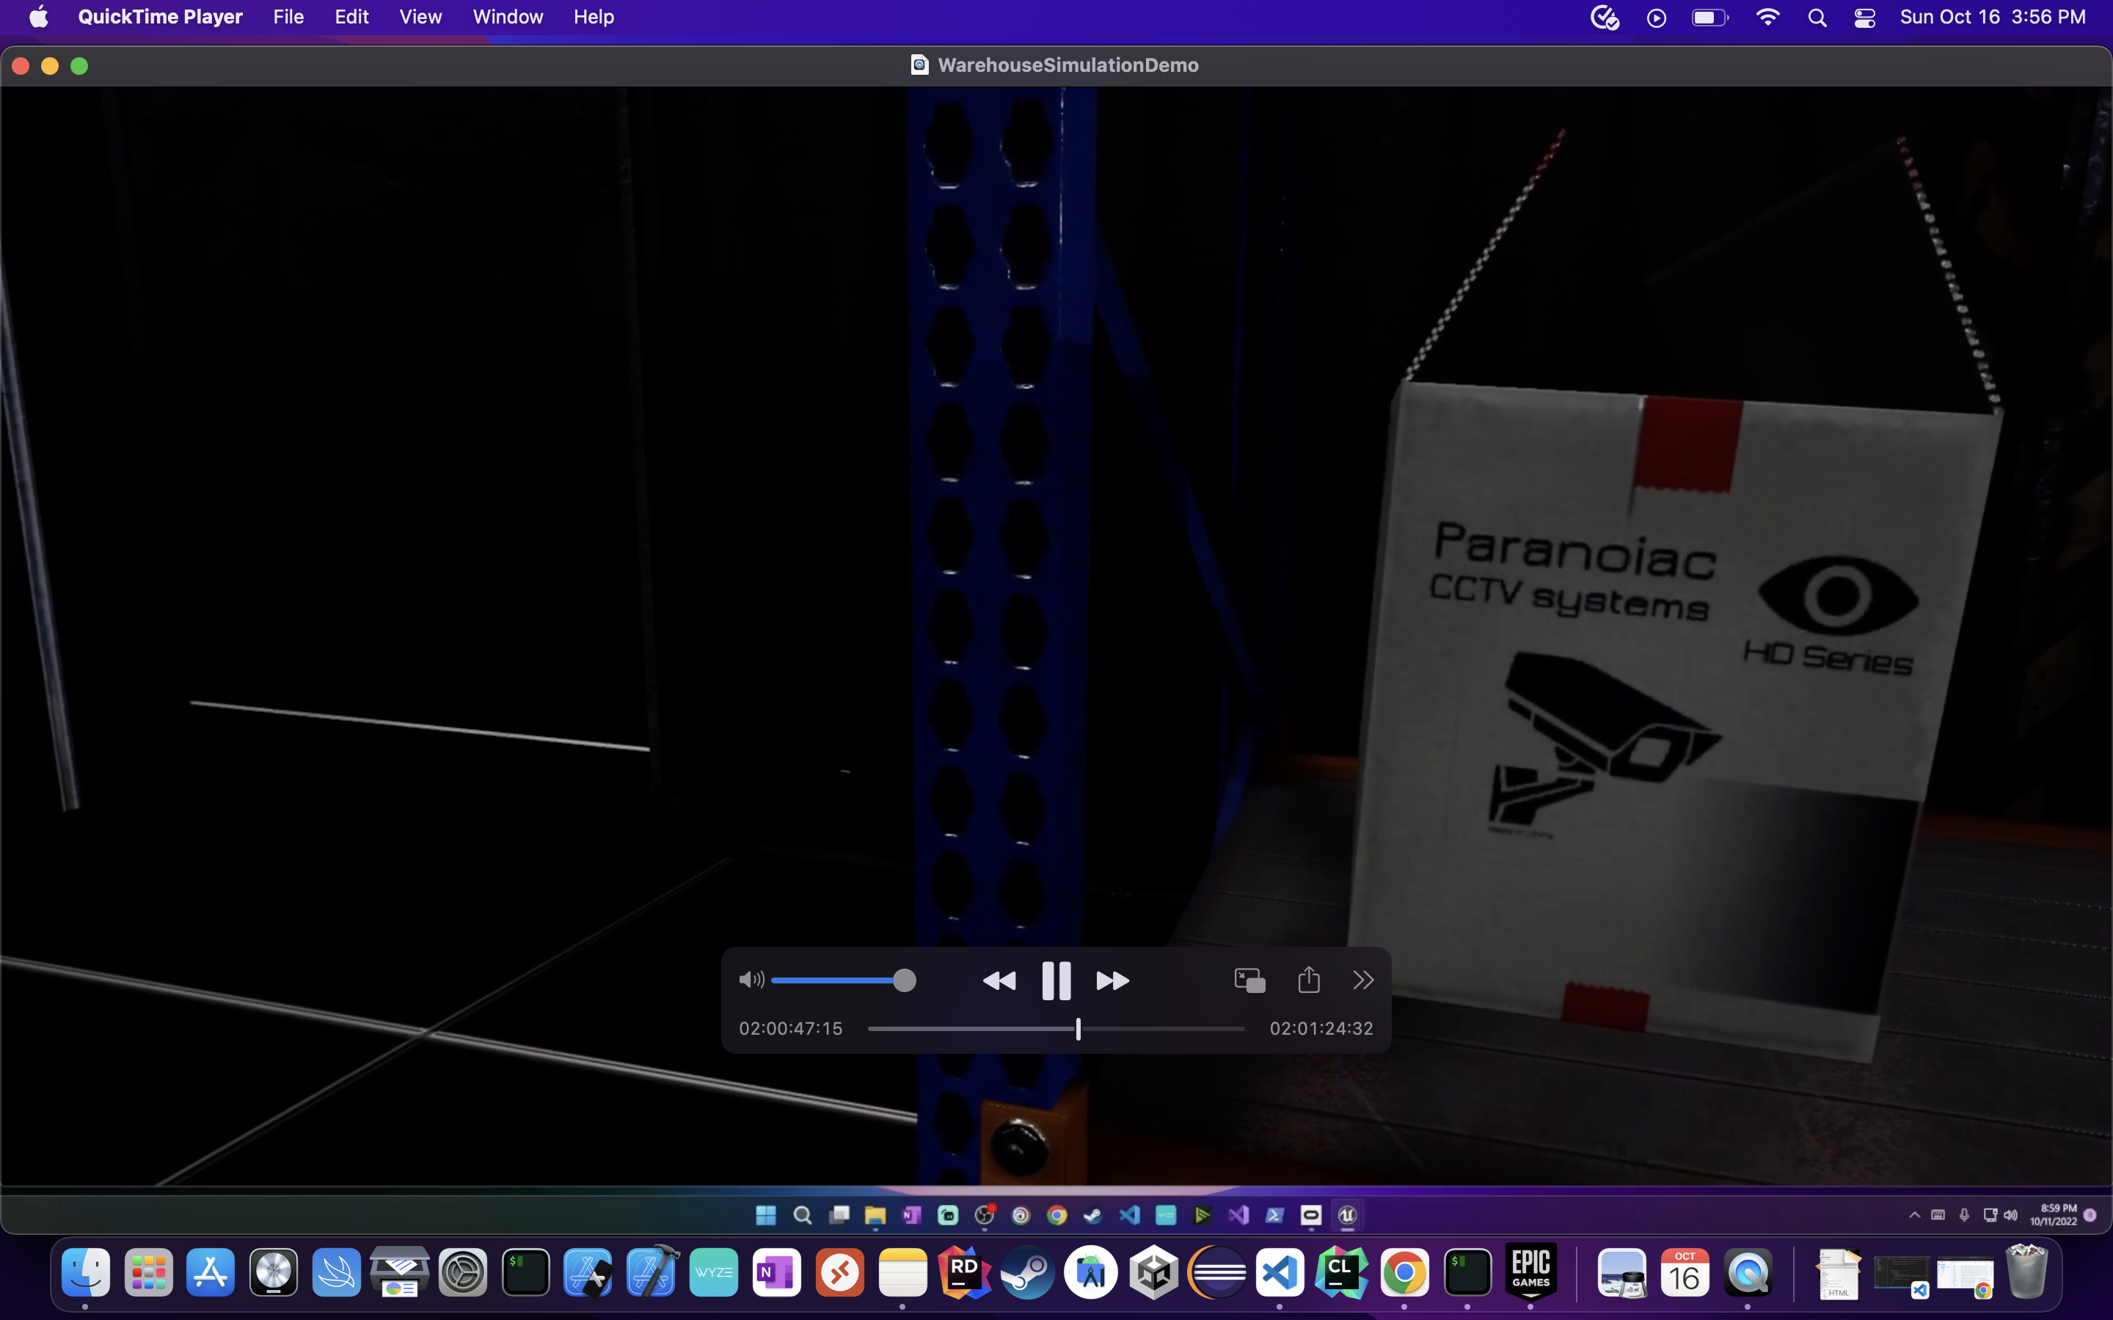Open the battery status menu

coord(1709,18)
